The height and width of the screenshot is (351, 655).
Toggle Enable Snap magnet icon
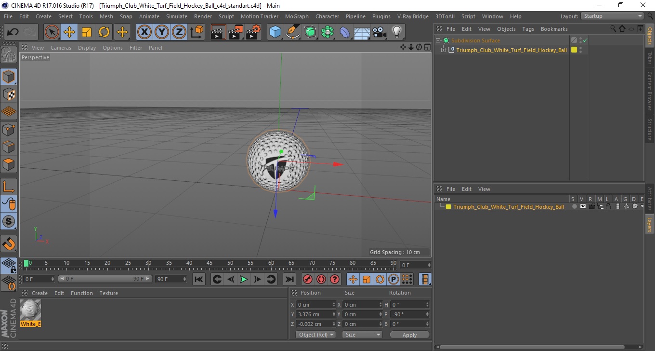[x=9, y=243]
